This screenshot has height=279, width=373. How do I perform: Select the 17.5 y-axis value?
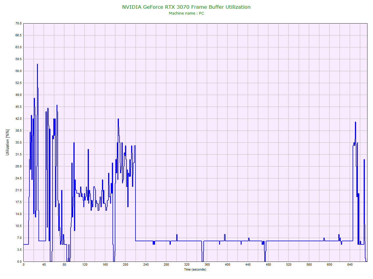click(18, 202)
